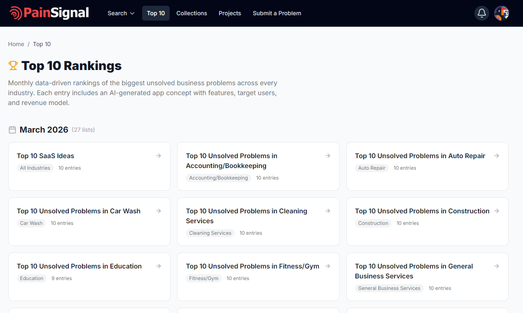
Task: Click the Car Wash tag
Action: (x=31, y=223)
